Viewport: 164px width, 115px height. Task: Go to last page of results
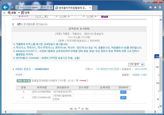click(x=87, y=109)
